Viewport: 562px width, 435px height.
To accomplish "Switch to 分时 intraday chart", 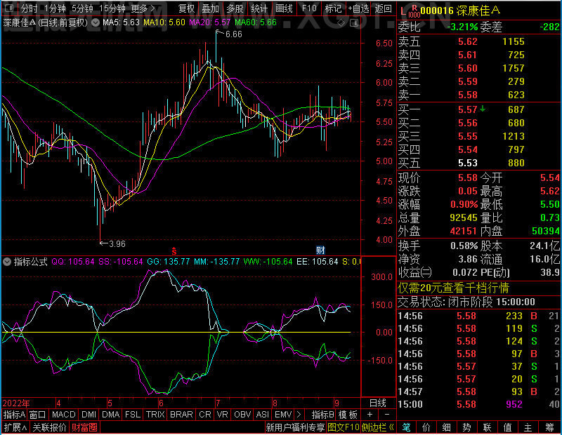I will [x=29, y=8].
